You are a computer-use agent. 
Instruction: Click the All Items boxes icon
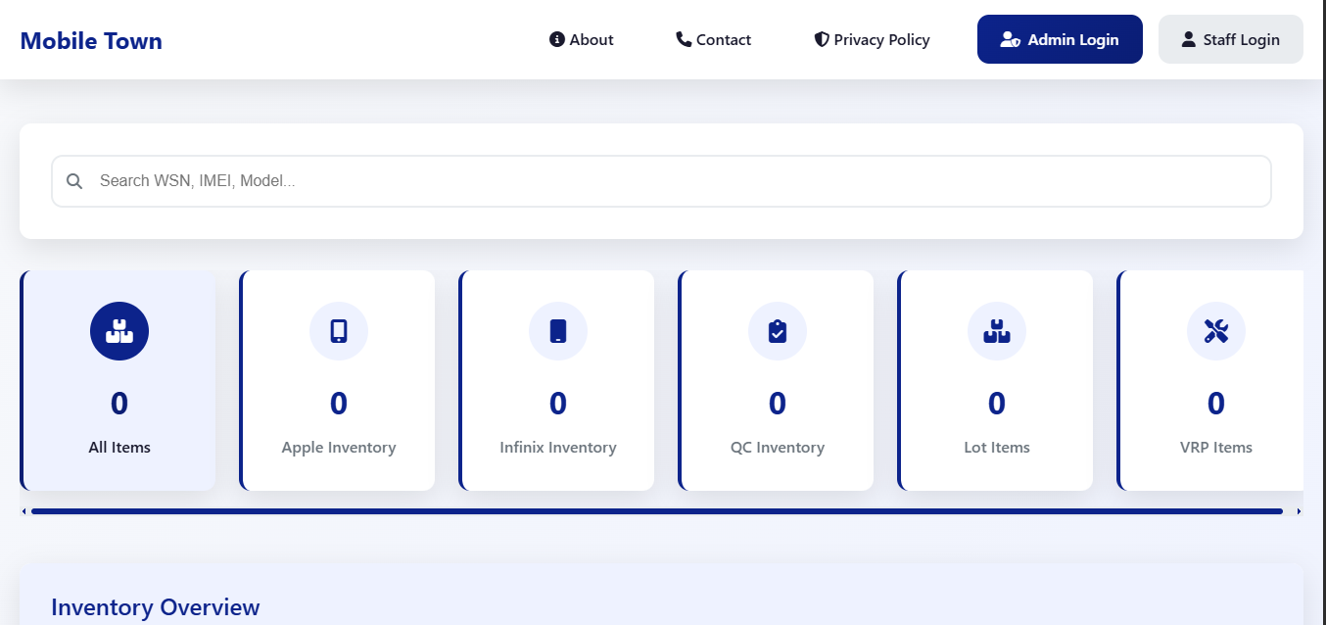tap(119, 331)
